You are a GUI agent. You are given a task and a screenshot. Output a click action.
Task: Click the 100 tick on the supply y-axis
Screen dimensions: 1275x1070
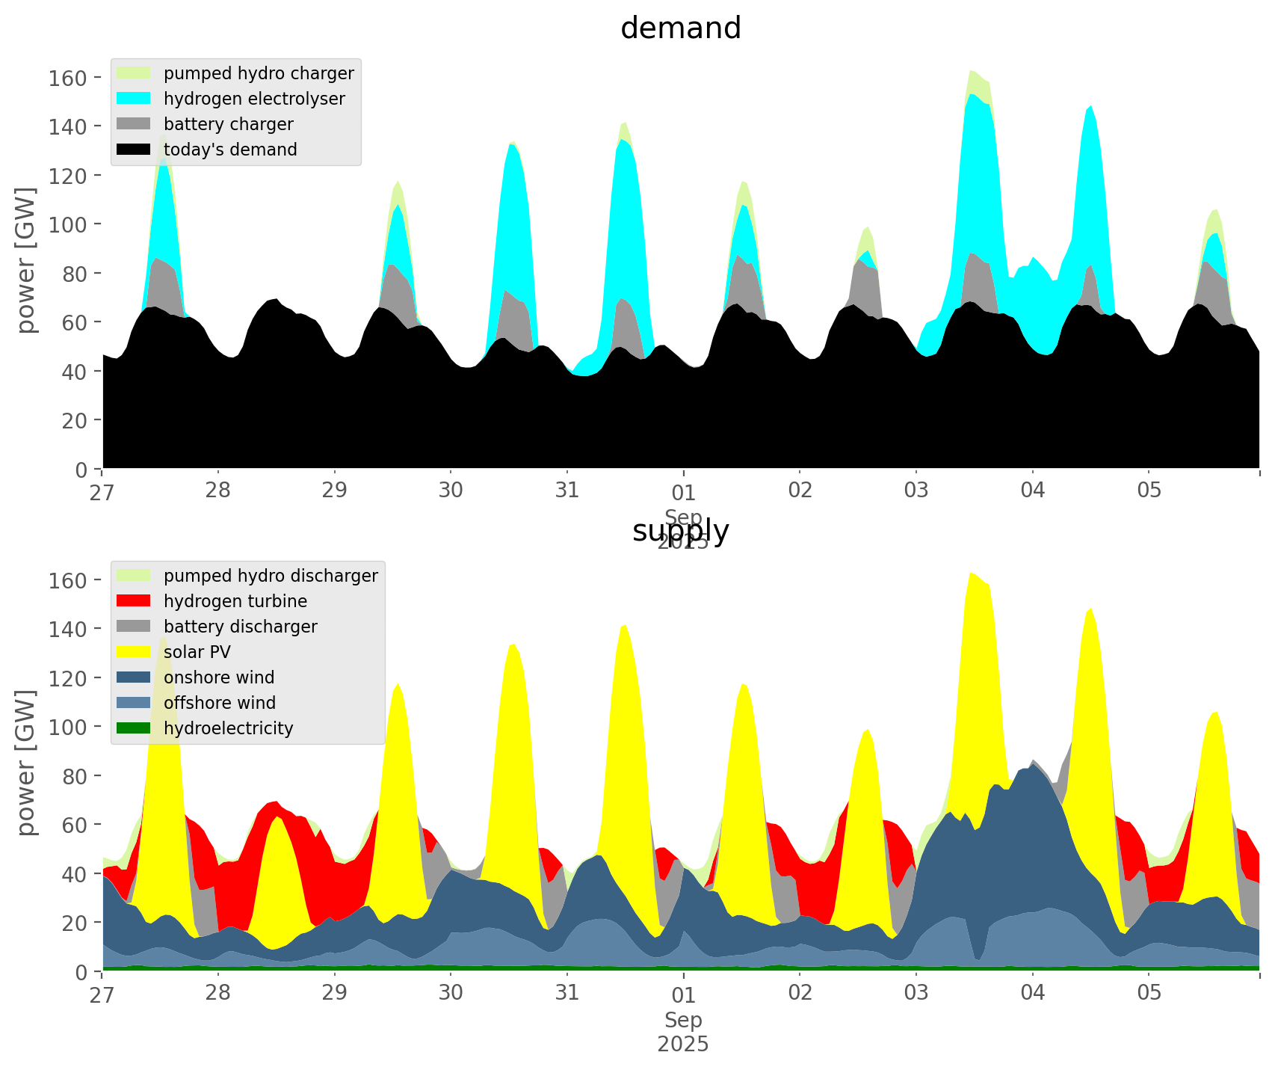coord(69,727)
